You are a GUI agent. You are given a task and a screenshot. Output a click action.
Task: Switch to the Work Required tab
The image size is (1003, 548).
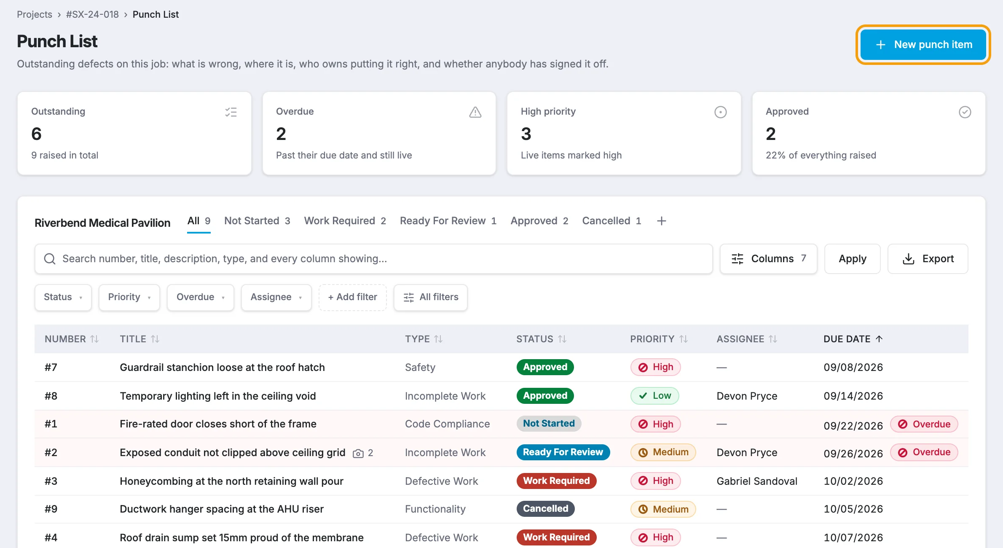pyautogui.click(x=345, y=221)
